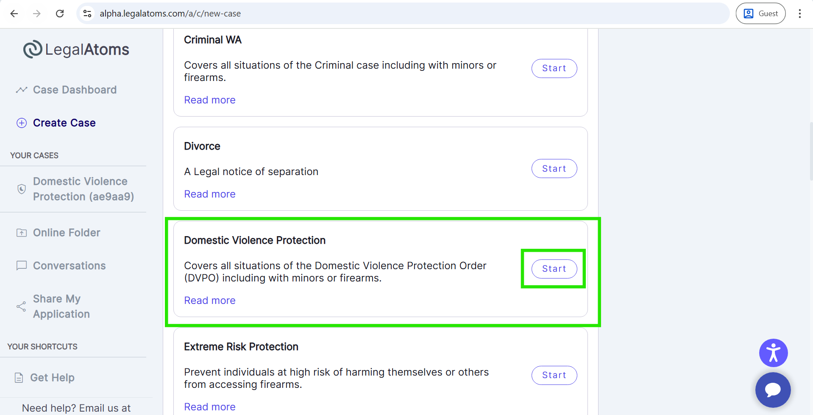
Task: Open the Case Dashboard menu item
Action: point(75,90)
